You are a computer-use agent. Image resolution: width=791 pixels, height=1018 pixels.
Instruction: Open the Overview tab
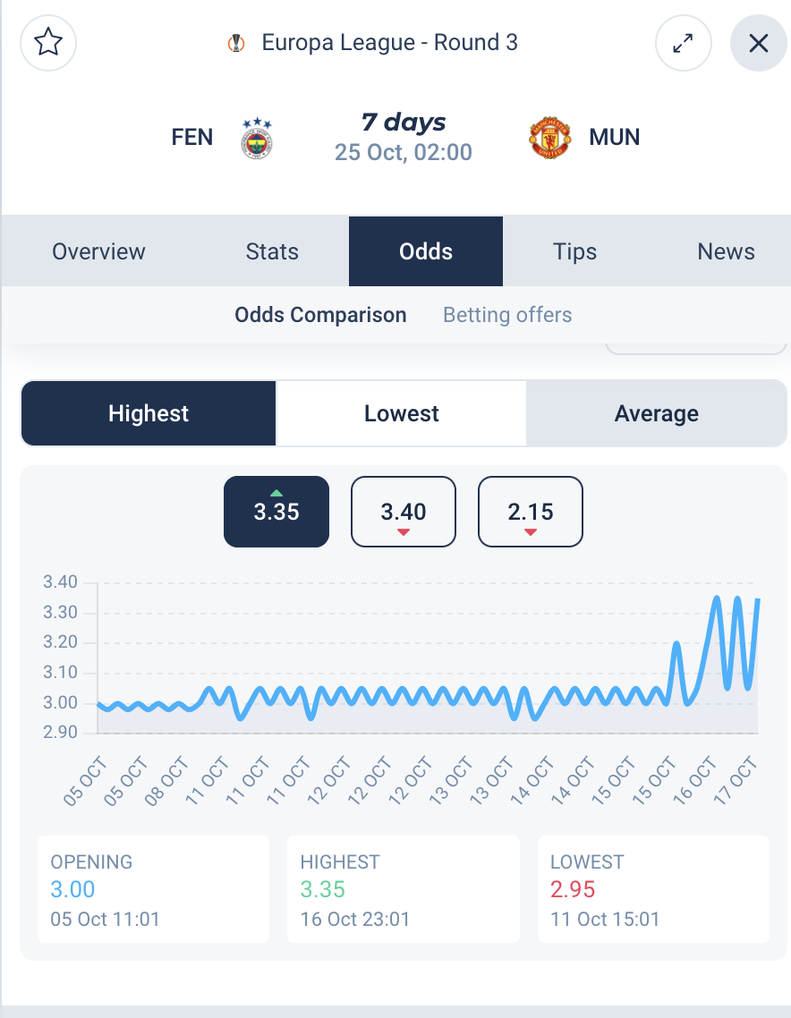[x=98, y=251]
